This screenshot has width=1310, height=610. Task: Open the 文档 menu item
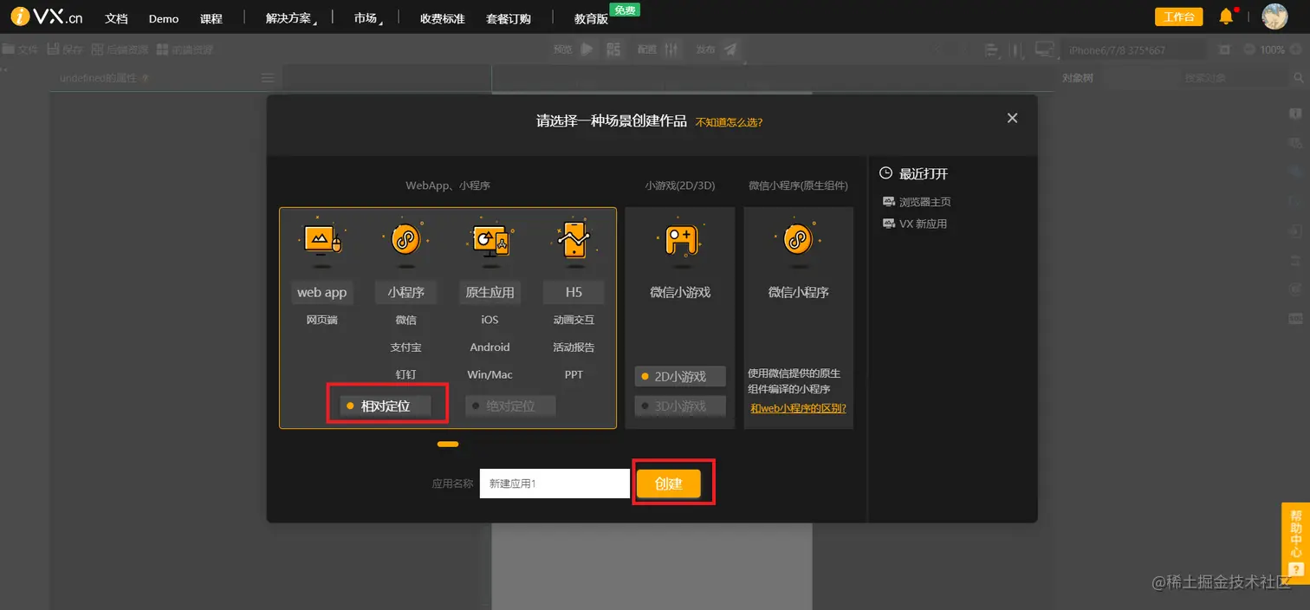116,17
